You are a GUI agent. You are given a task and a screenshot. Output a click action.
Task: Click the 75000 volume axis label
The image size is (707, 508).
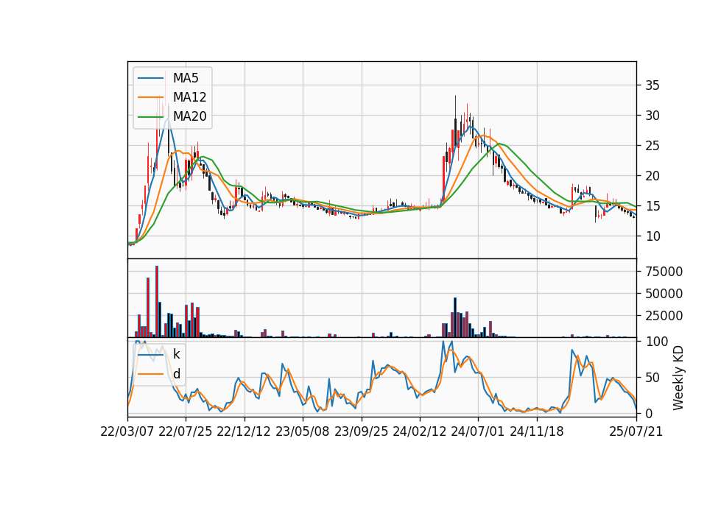point(664,272)
